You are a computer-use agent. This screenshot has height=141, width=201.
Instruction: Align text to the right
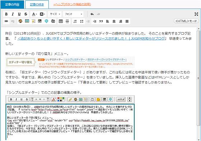click(121, 21)
